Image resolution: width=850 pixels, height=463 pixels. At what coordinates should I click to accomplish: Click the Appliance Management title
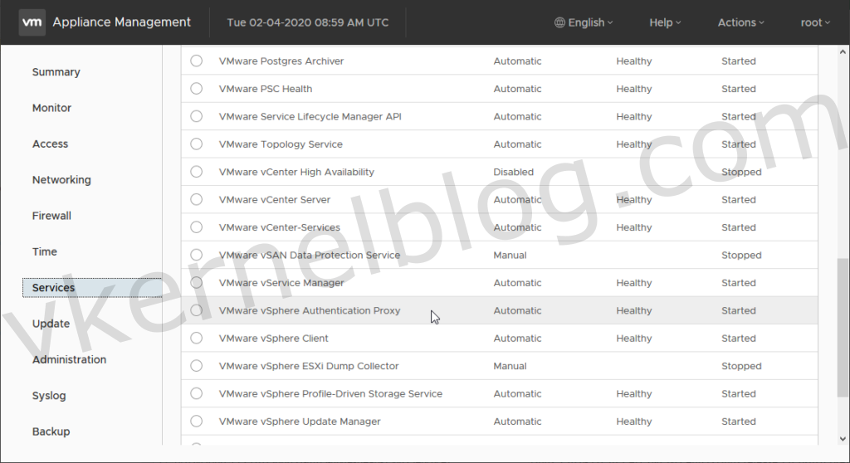121,22
